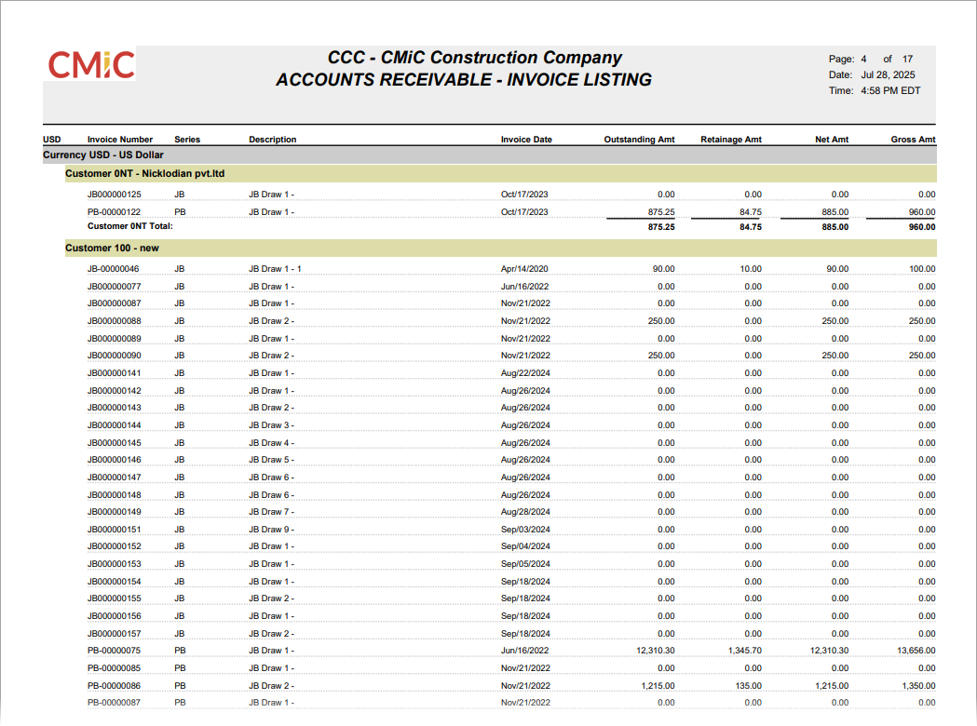Click the CMiC logo
This screenshot has height=726, width=977.
[x=89, y=65]
